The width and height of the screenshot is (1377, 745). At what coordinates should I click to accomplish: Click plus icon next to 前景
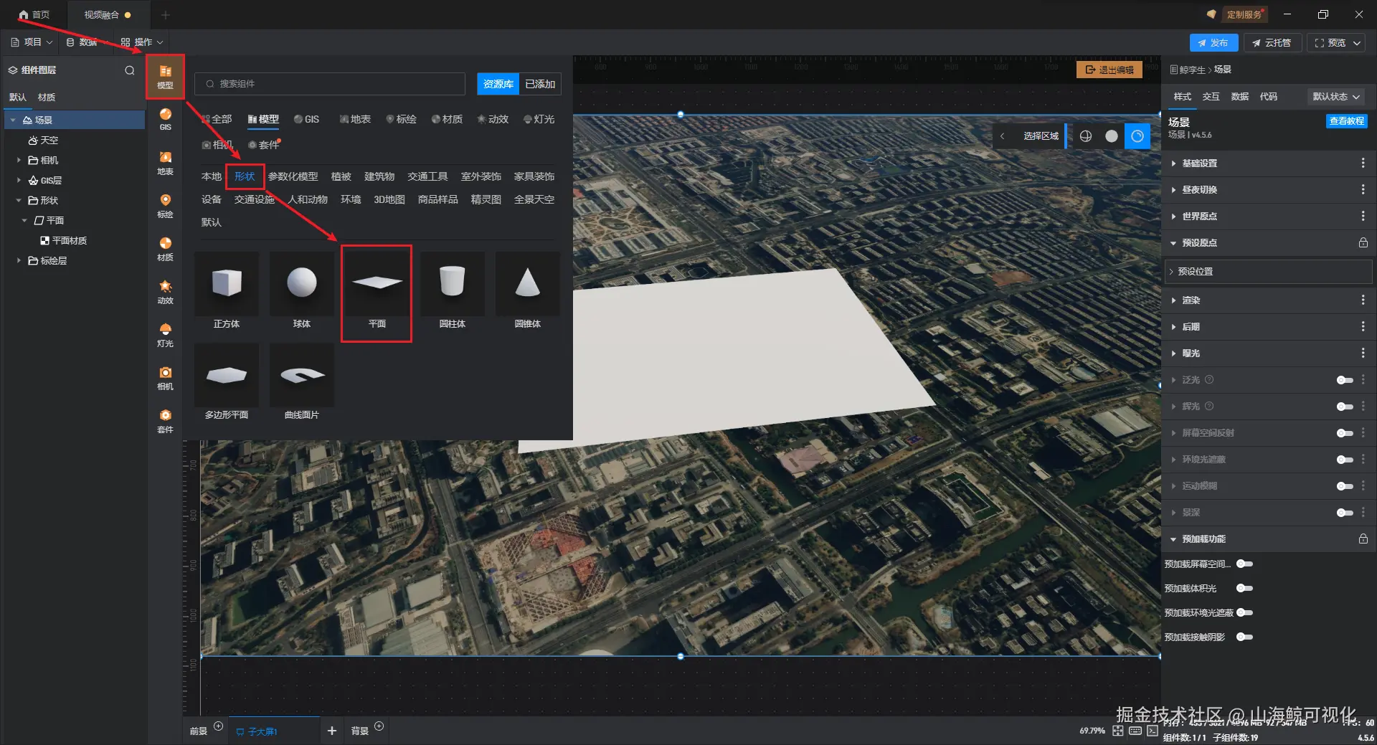click(x=219, y=726)
